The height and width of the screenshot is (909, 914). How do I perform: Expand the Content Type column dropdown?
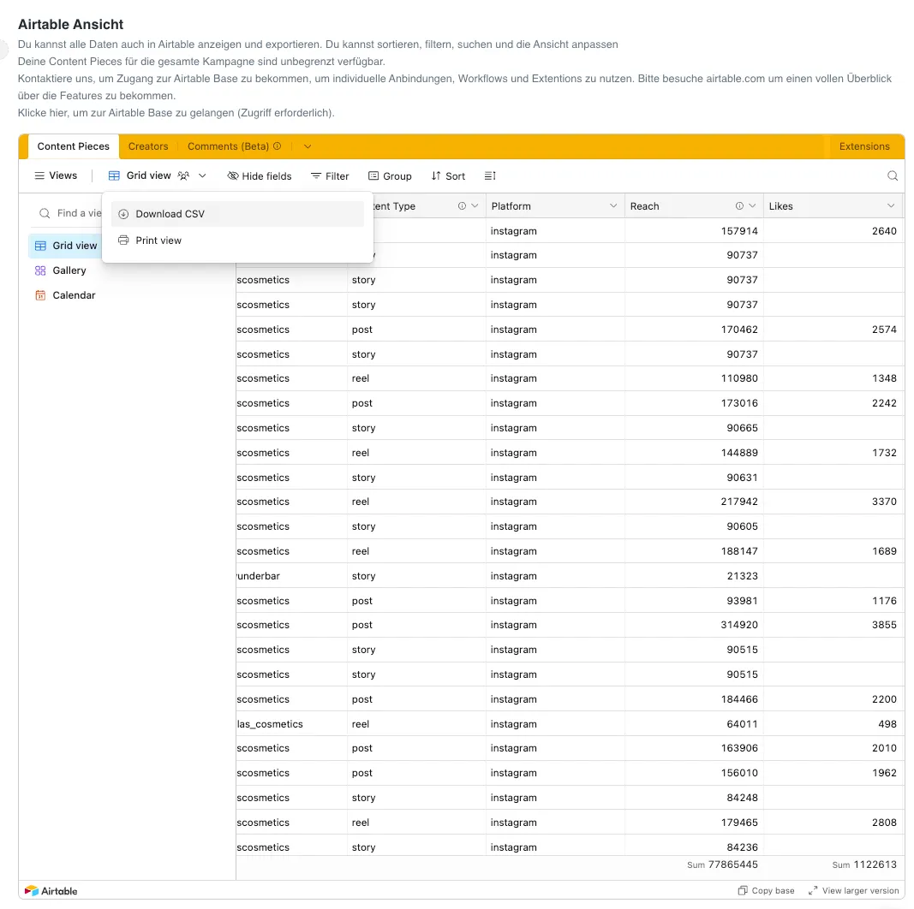[x=475, y=206]
